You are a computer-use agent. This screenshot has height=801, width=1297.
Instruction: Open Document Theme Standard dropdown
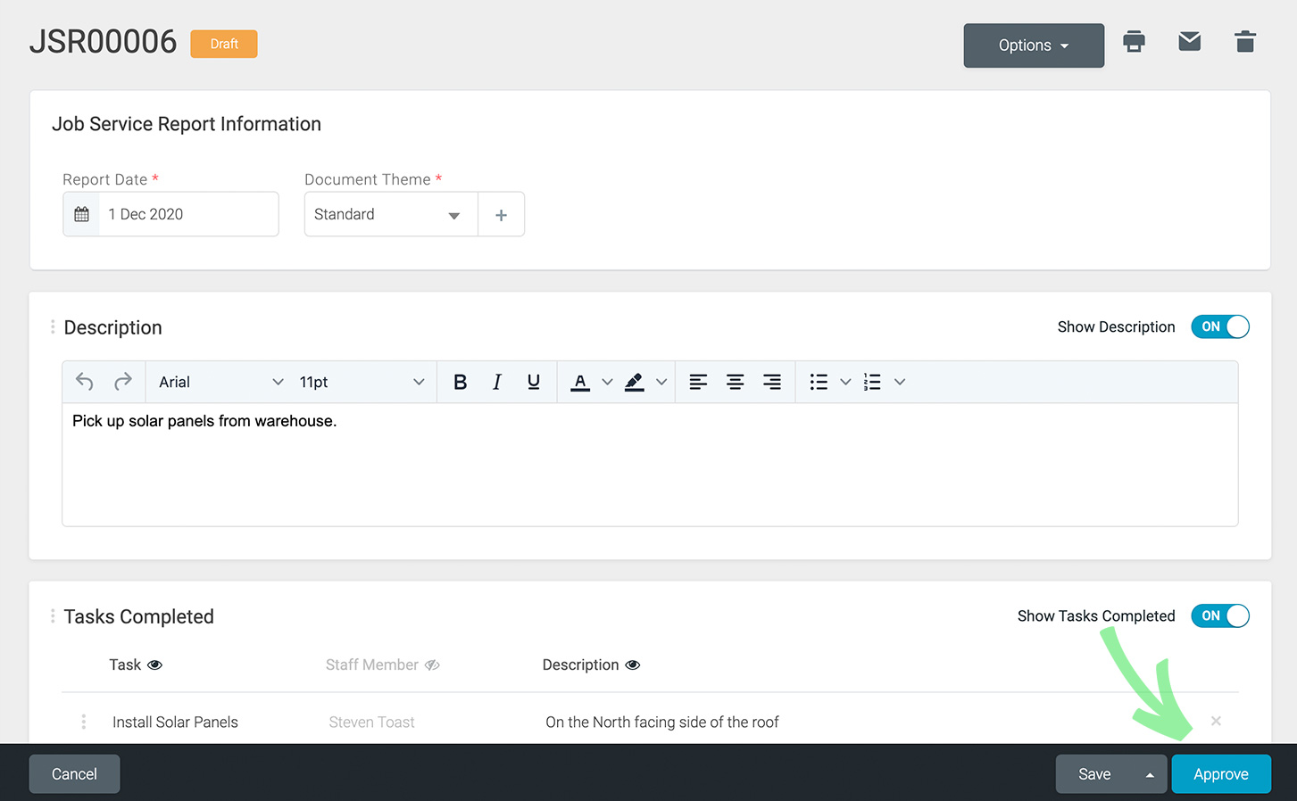tap(391, 214)
